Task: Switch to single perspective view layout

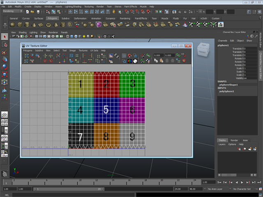Action: click(5, 115)
